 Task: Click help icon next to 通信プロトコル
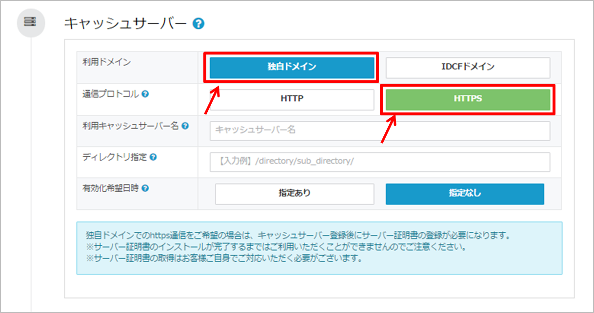(145, 94)
